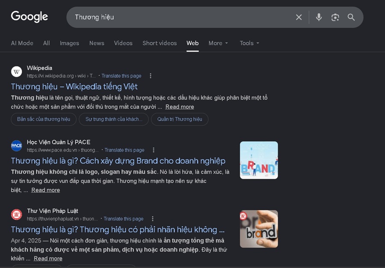Open more options for the PACE result
The width and height of the screenshot is (385, 268).
(154, 150)
